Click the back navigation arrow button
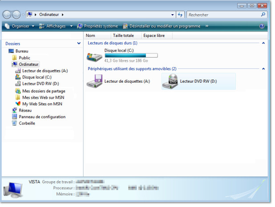This screenshot has width=275, height=207. [8, 15]
